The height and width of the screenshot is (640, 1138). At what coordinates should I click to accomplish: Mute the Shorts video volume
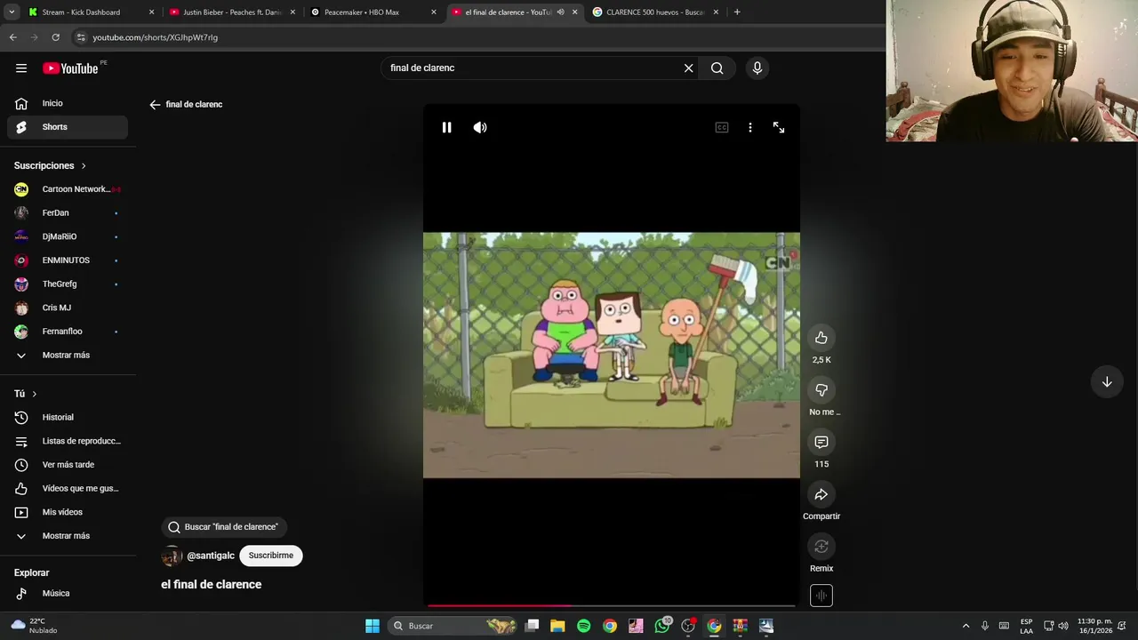480,127
